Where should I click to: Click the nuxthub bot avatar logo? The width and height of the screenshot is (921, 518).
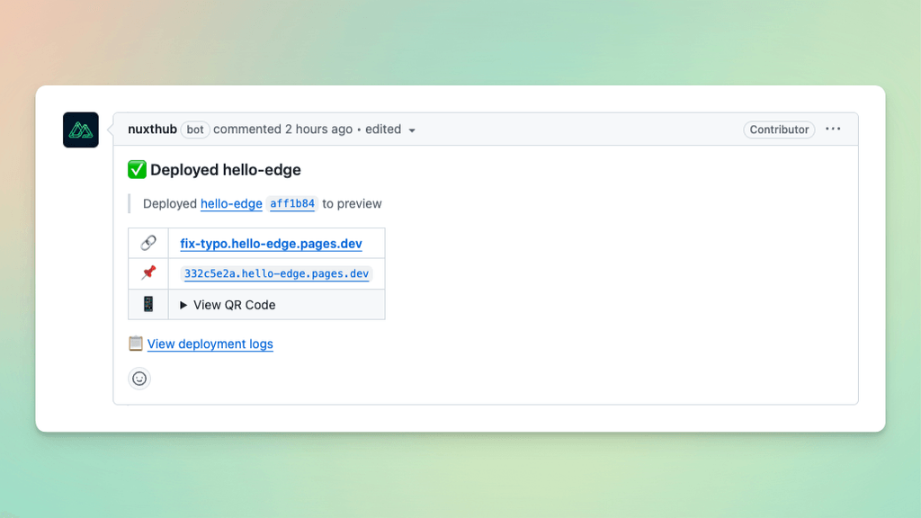click(x=80, y=129)
